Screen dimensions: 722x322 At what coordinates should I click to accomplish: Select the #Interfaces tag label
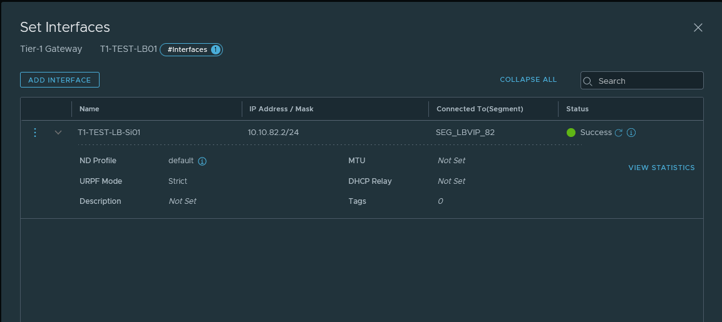(x=187, y=49)
